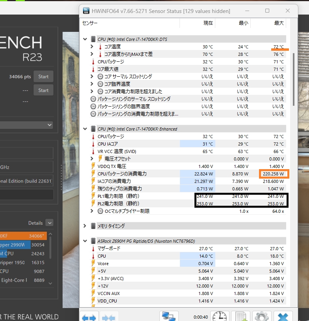Click the lightning icon beside Vcore
Screen dimensions: 309x321
[x=93, y=263]
